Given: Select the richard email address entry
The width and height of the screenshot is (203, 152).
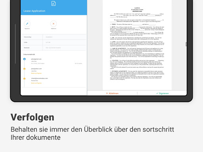Looking at the screenshot, I should point(39,78).
